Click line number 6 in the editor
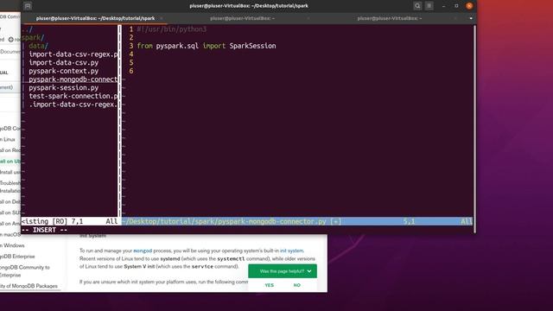Image resolution: width=553 pixels, height=311 pixels. click(x=131, y=71)
